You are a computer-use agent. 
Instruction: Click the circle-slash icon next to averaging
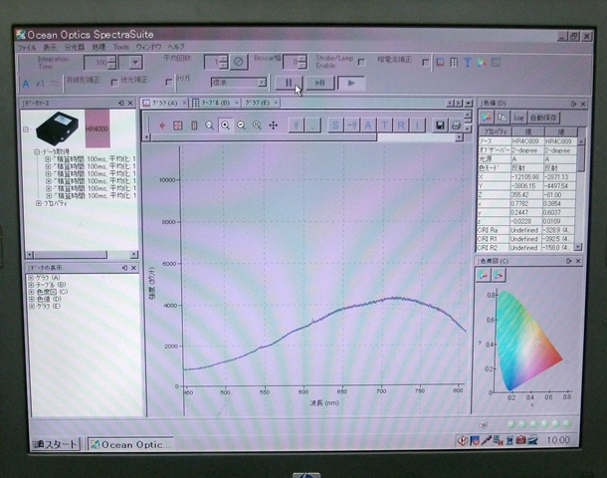(239, 62)
